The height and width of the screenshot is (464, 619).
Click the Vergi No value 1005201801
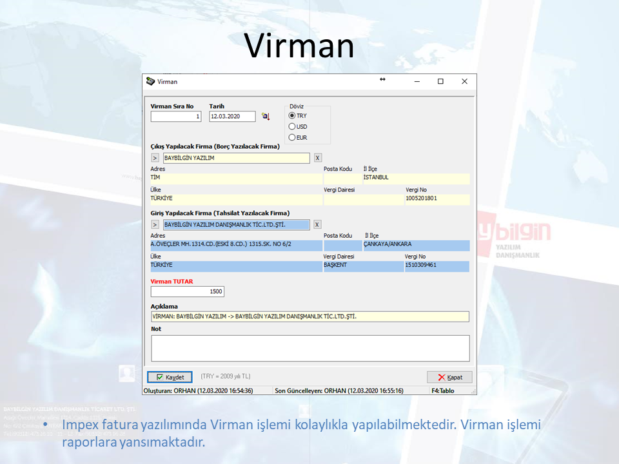click(x=437, y=199)
